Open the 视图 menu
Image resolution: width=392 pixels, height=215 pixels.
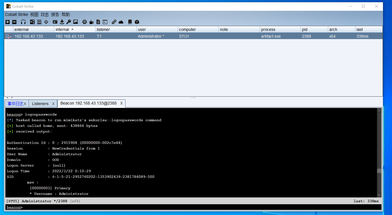(x=34, y=14)
